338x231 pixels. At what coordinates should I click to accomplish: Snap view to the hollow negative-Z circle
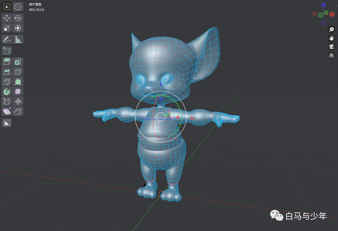pyautogui.click(x=323, y=23)
